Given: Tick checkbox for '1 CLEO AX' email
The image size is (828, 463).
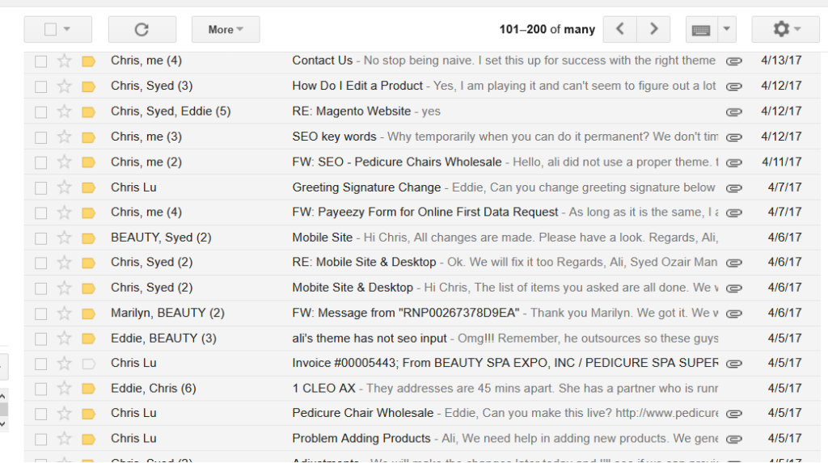Looking at the screenshot, I should (x=41, y=389).
